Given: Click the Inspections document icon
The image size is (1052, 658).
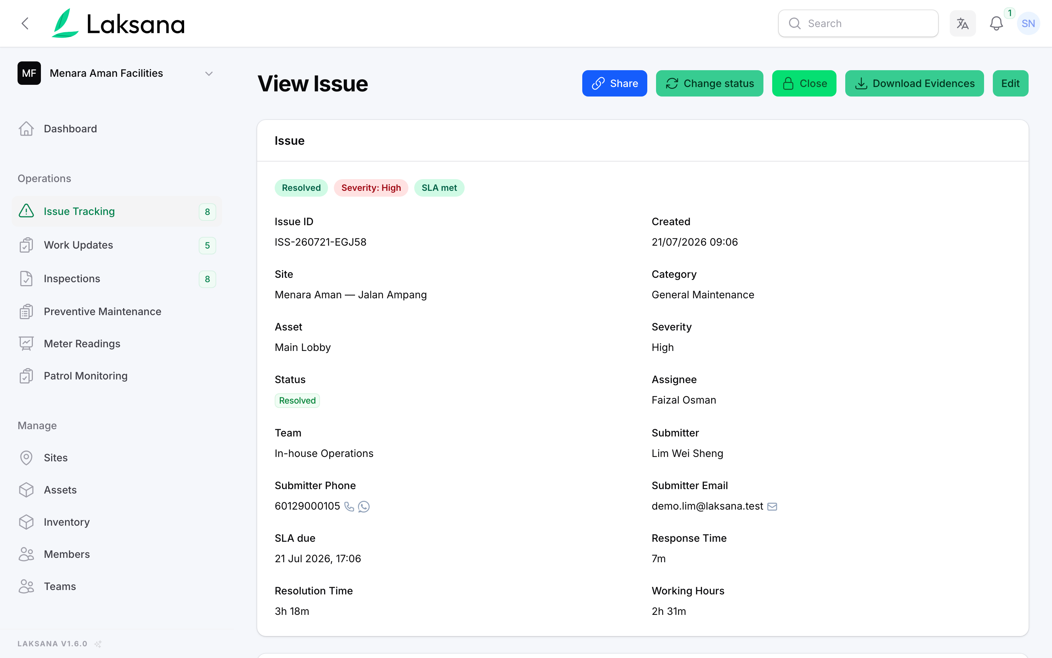Looking at the screenshot, I should [x=26, y=279].
